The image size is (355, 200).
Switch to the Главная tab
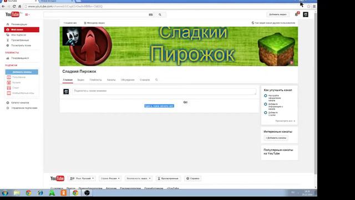coord(68,80)
